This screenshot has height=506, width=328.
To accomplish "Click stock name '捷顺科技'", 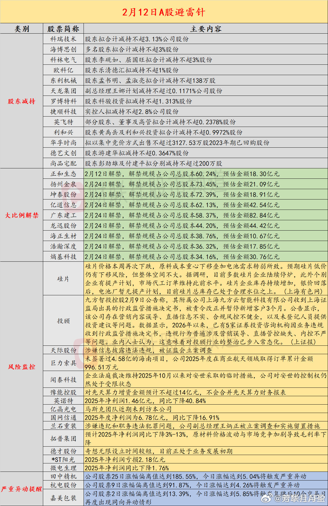I will point(63,112).
